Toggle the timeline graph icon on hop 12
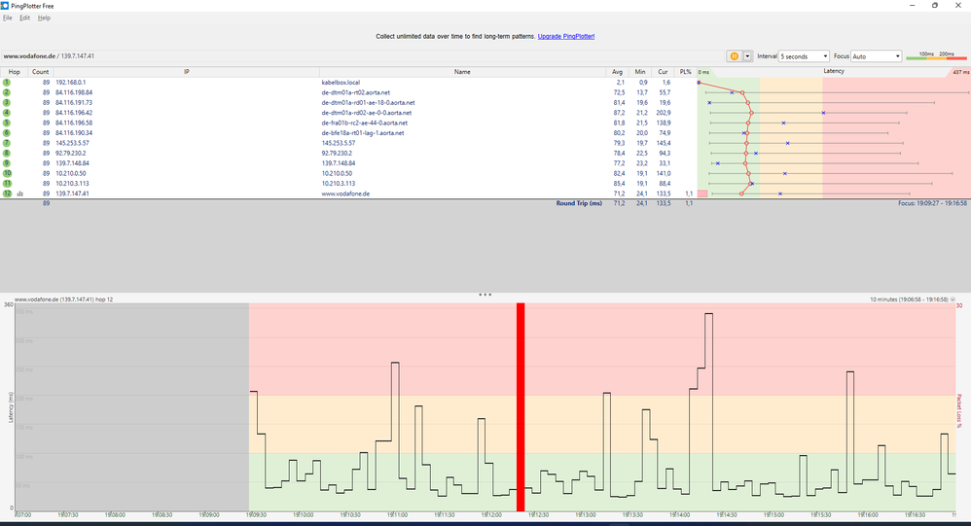This screenshot has width=971, height=526. (x=19, y=193)
